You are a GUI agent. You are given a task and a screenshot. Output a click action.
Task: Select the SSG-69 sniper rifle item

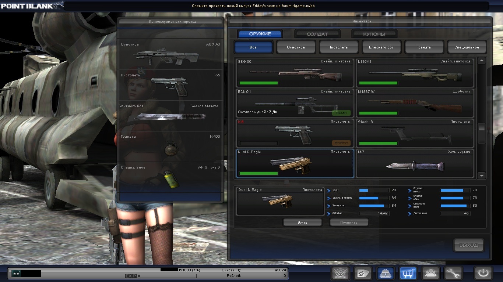[x=295, y=72]
